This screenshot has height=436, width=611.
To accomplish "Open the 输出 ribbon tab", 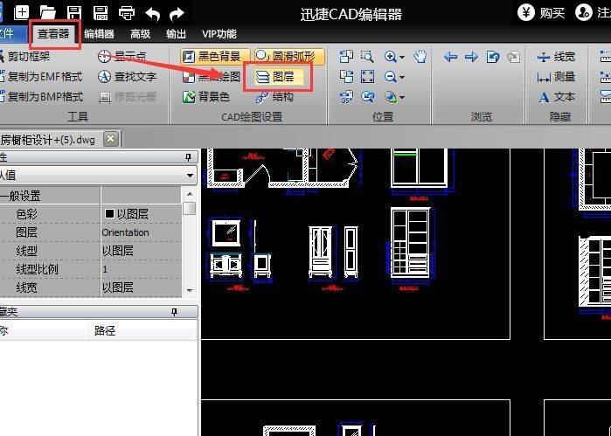I will point(176,34).
